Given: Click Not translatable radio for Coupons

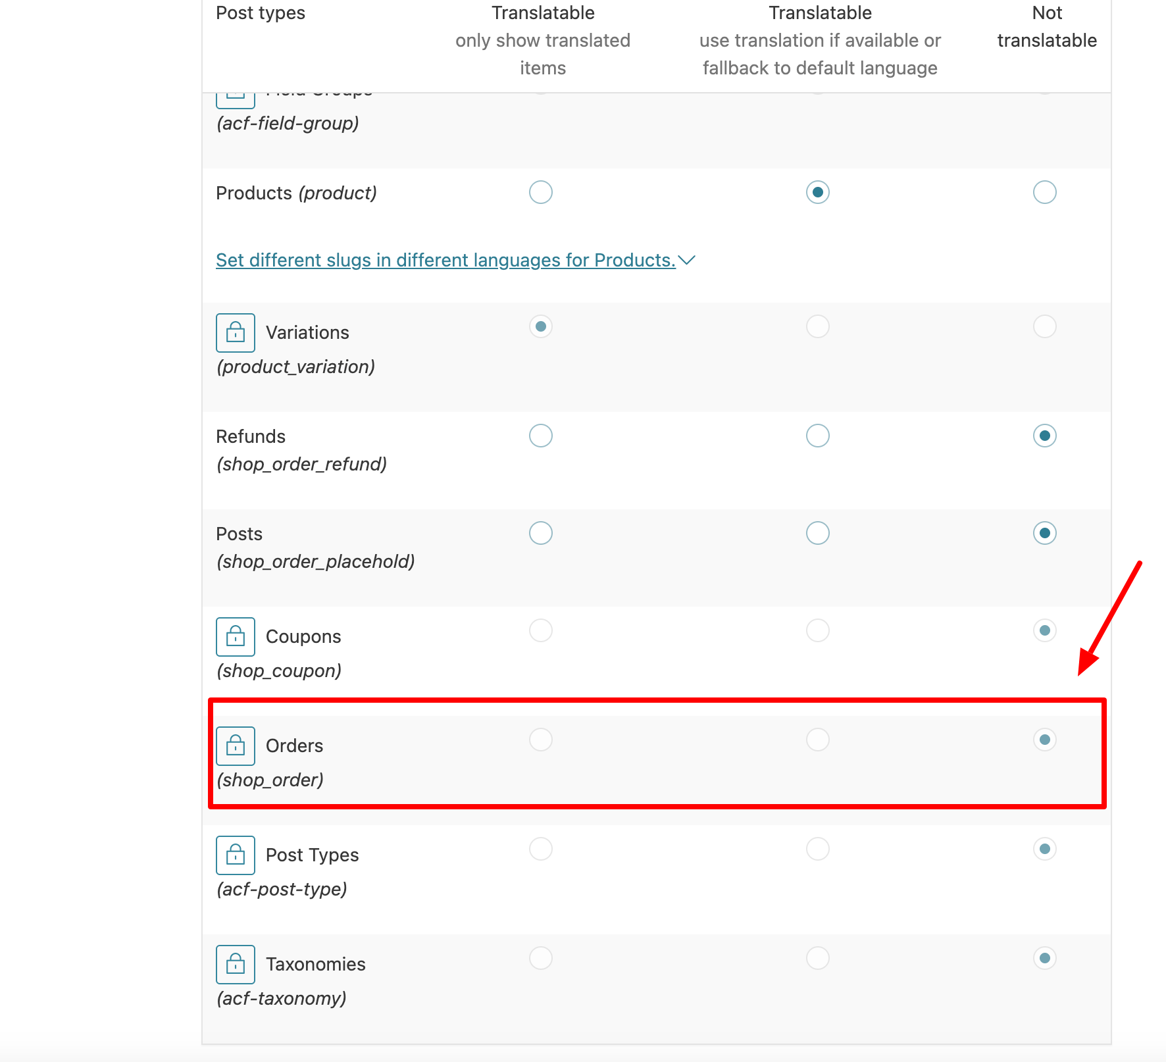Looking at the screenshot, I should (1045, 630).
